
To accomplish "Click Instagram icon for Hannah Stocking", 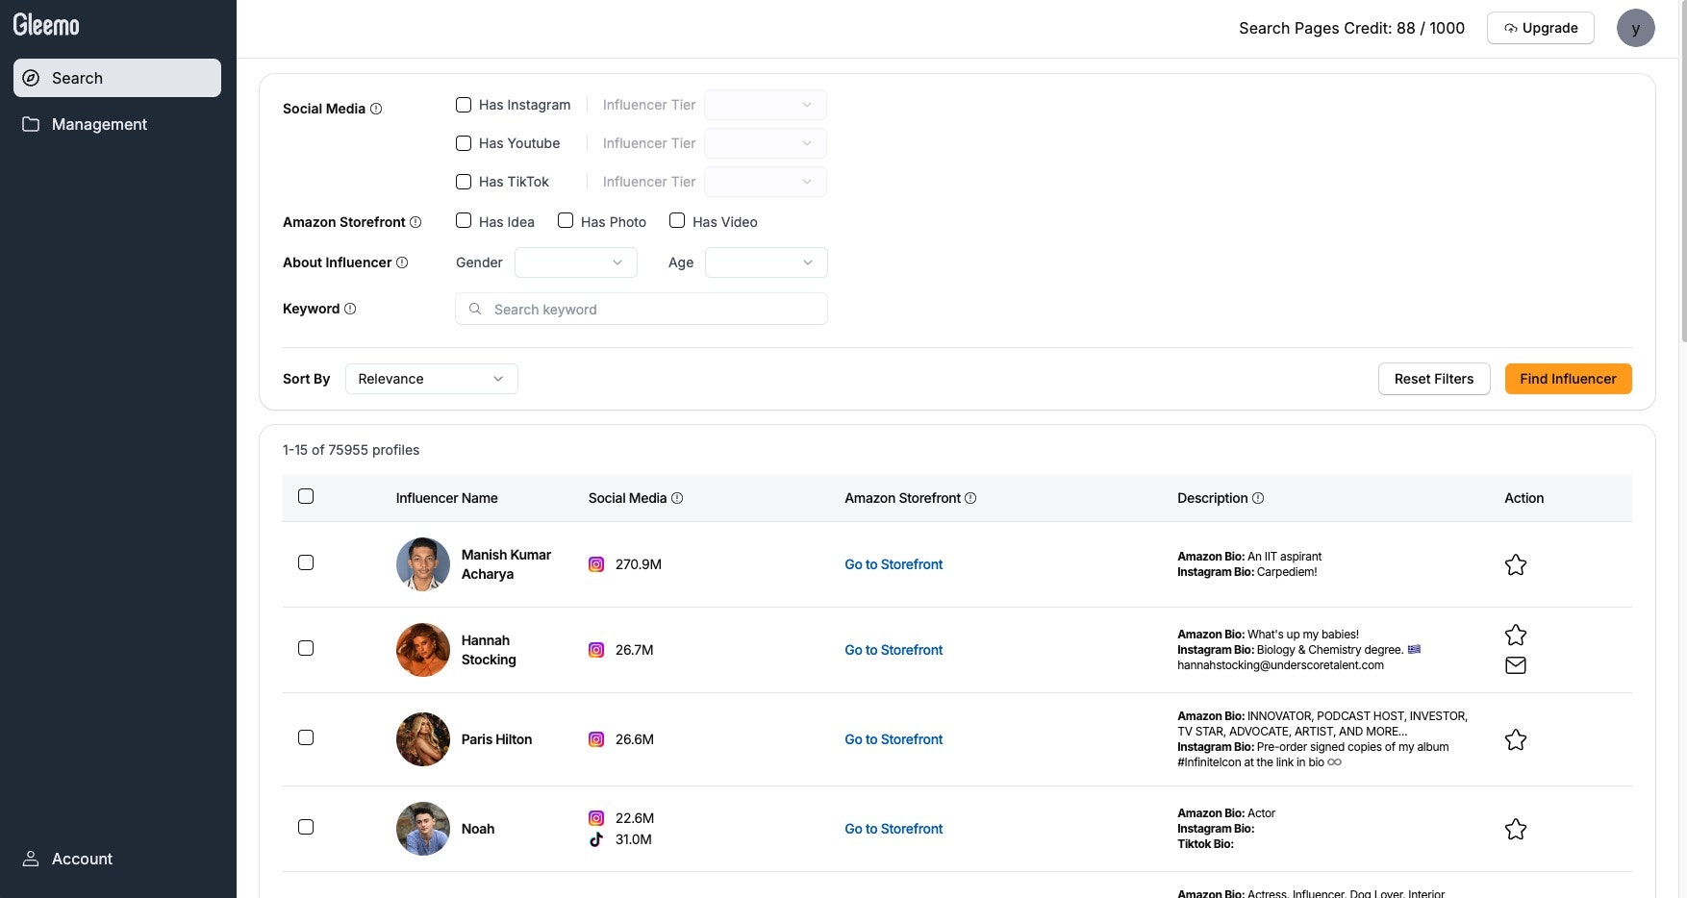I will (596, 650).
